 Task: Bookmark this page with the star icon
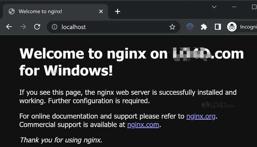coord(172,27)
